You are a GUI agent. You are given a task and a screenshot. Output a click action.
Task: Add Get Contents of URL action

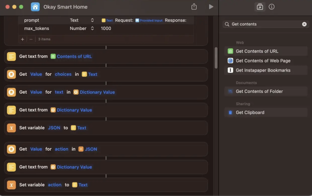point(266,51)
